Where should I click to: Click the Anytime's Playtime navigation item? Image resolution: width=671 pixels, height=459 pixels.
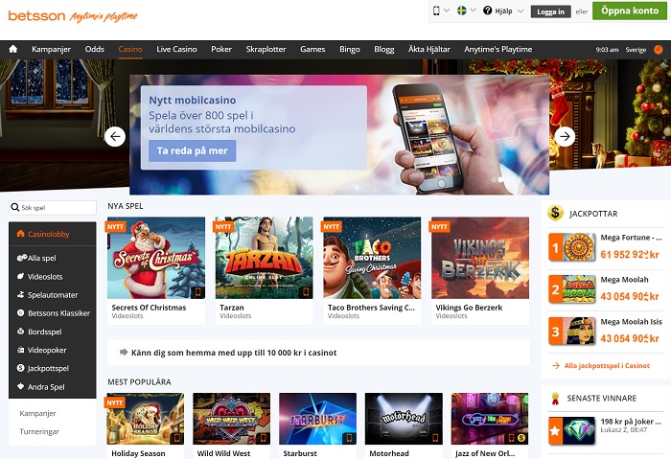point(498,49)
